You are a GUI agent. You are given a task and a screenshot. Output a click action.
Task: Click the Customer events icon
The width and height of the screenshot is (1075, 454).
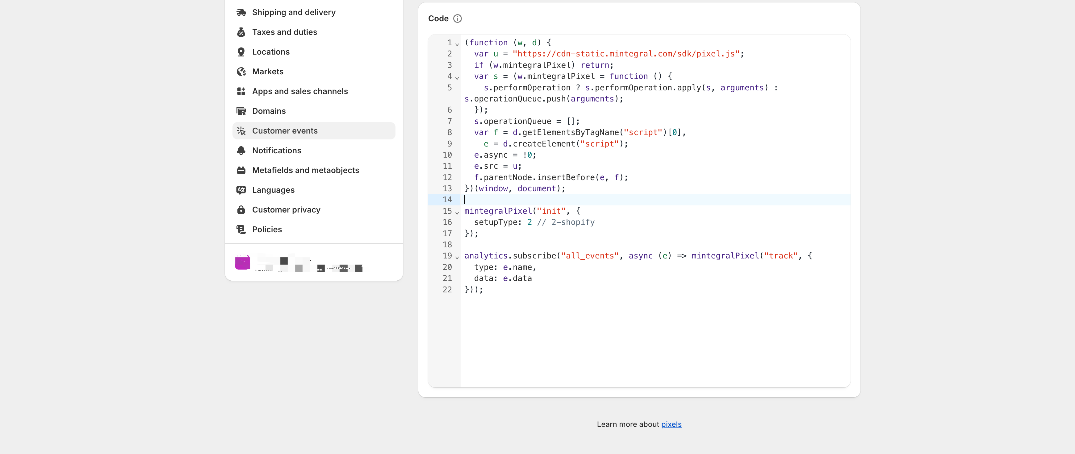tap(242, 130)
